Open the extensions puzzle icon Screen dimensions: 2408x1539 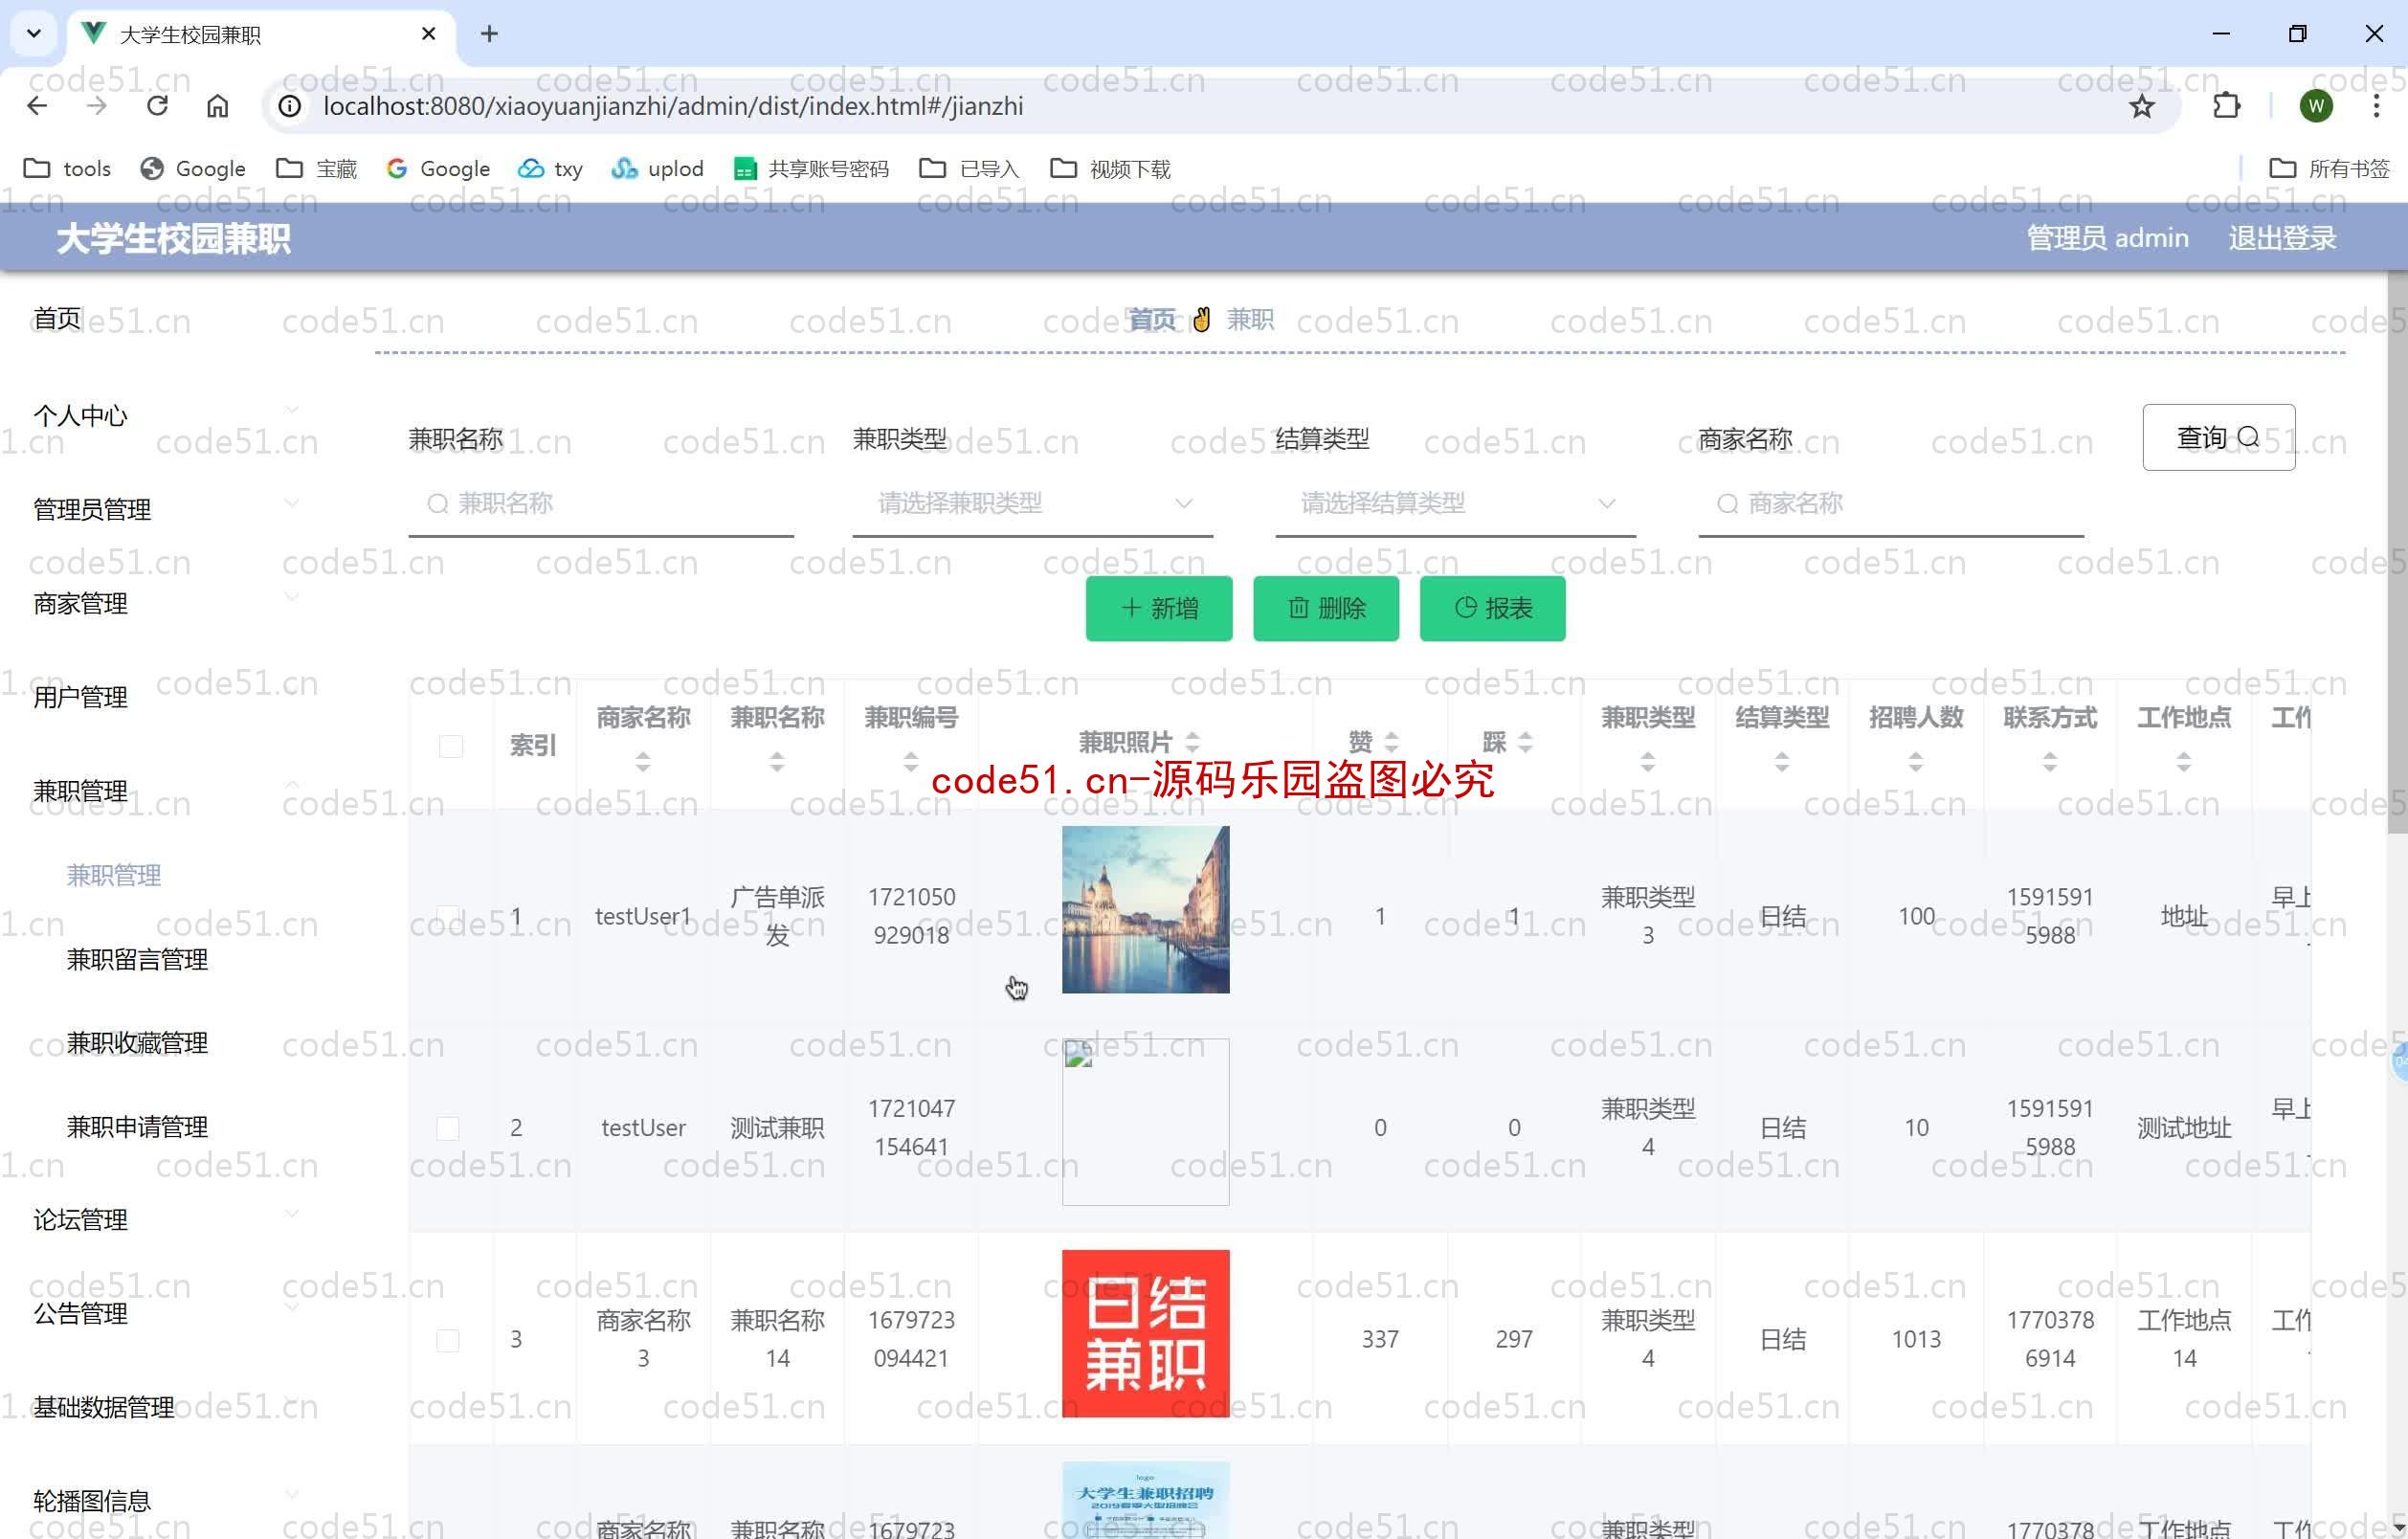[x=2226, y=106]
